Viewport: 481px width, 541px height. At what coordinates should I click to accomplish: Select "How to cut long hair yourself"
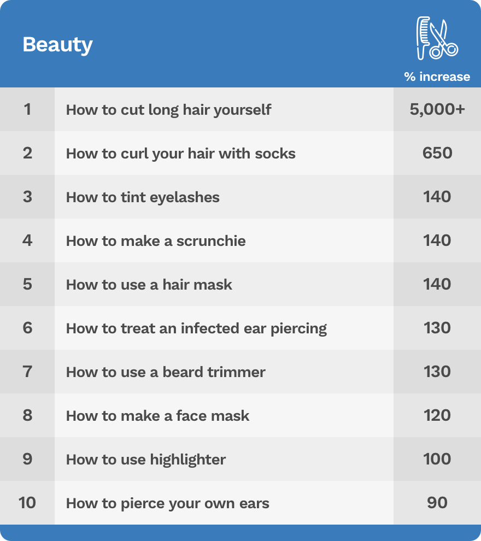click(168, 109)
